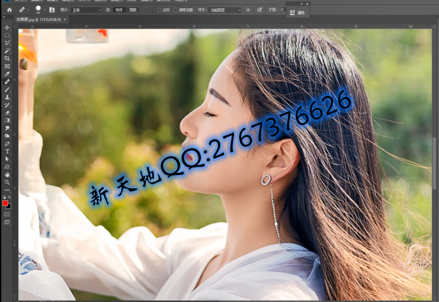Open the 模式 blend mode dropdown
Screen dimensions: 439x302
click(86, 10)
